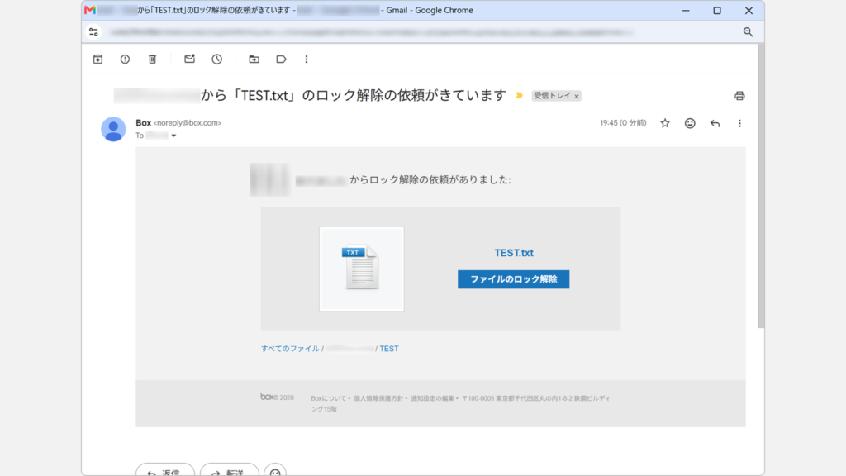The image size is (846, 476).
Task: Open message more options menu
Action: point(739,124)
